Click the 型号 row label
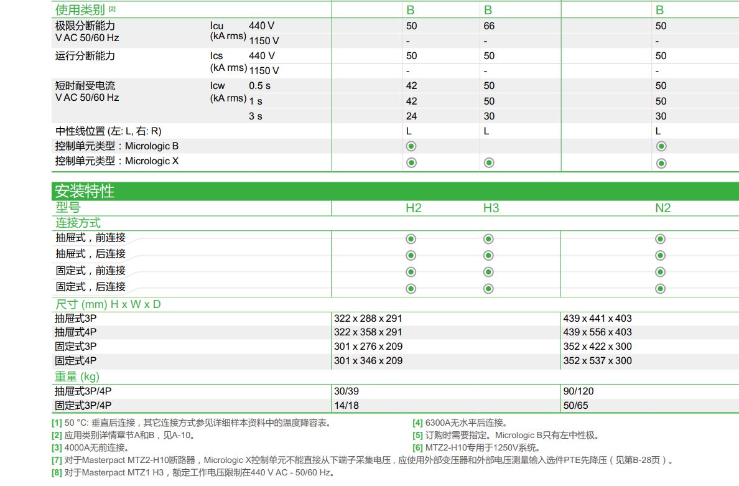Screen dimensions: 739x486 [x=68, y=207]
